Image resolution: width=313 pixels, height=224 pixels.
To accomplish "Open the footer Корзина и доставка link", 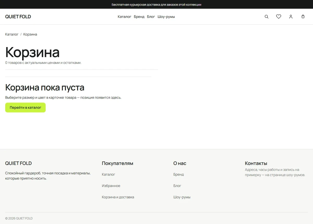I will (118, 197).
